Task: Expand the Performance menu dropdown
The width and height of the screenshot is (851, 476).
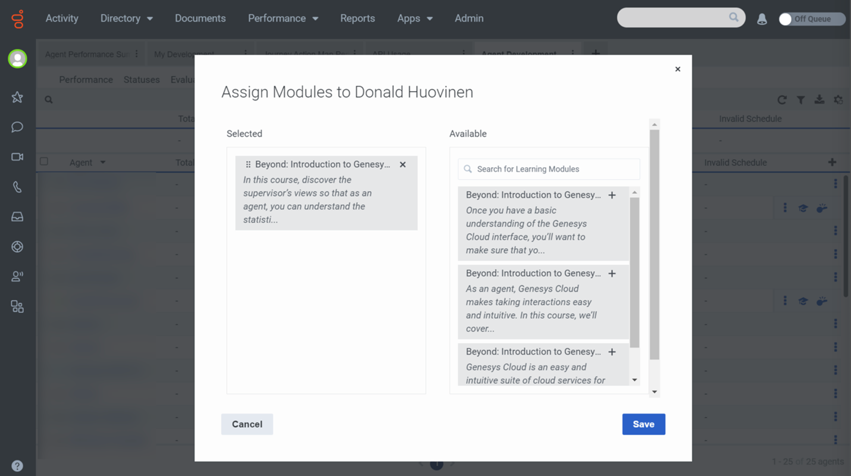Action: [x=283, y=18]
